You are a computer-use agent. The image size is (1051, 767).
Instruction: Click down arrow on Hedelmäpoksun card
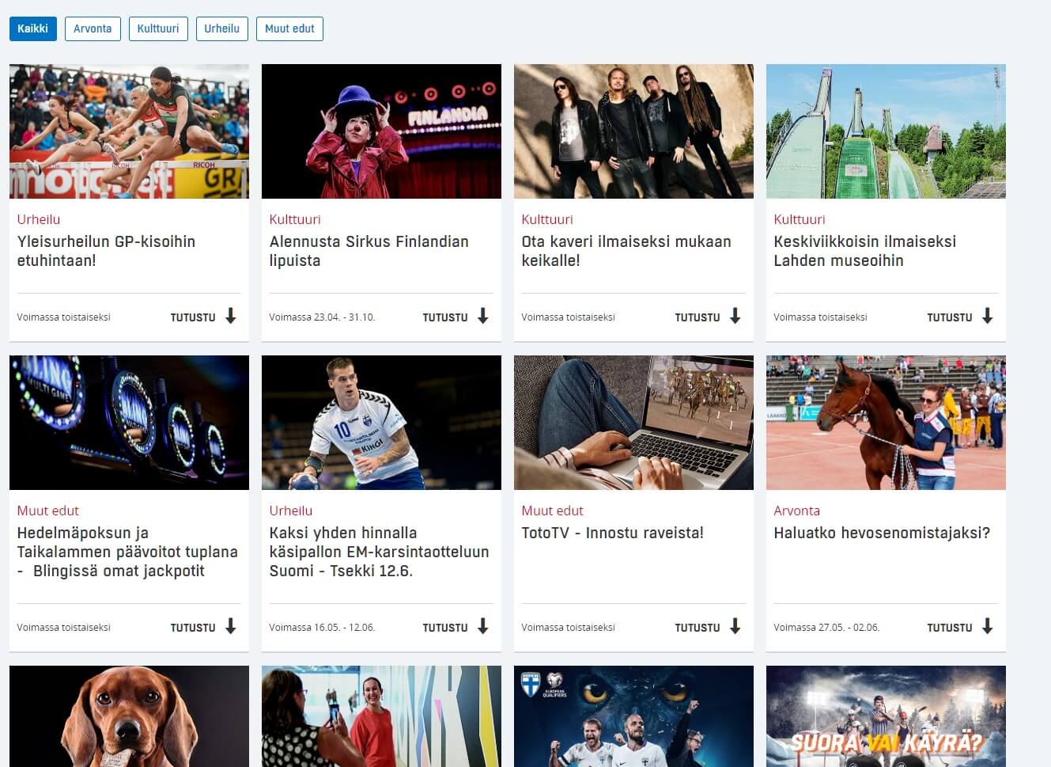pos(230,627)
